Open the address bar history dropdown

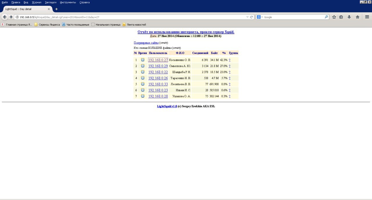click(247, 17)
